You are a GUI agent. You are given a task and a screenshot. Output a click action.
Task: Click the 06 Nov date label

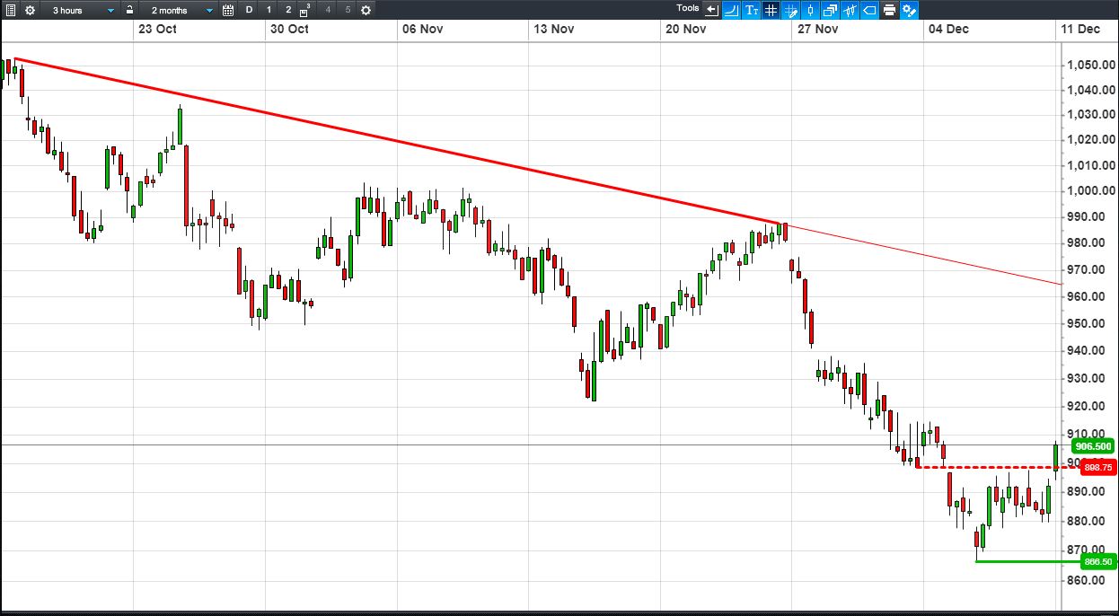(x=423, y=29)
